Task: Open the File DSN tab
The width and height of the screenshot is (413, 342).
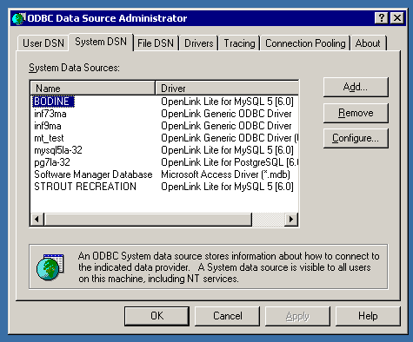Action: [x=156, y=43]
